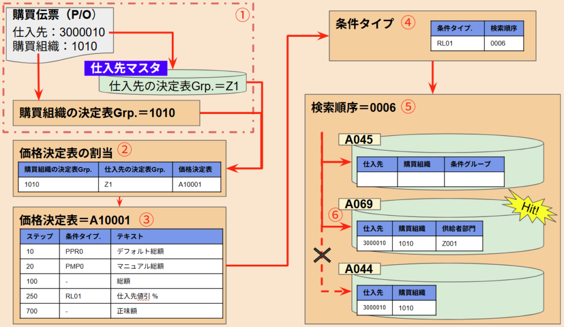Select 1010 cell in A069 table
The width and height of the screenshot is (564, 327).
coord(414,243)
